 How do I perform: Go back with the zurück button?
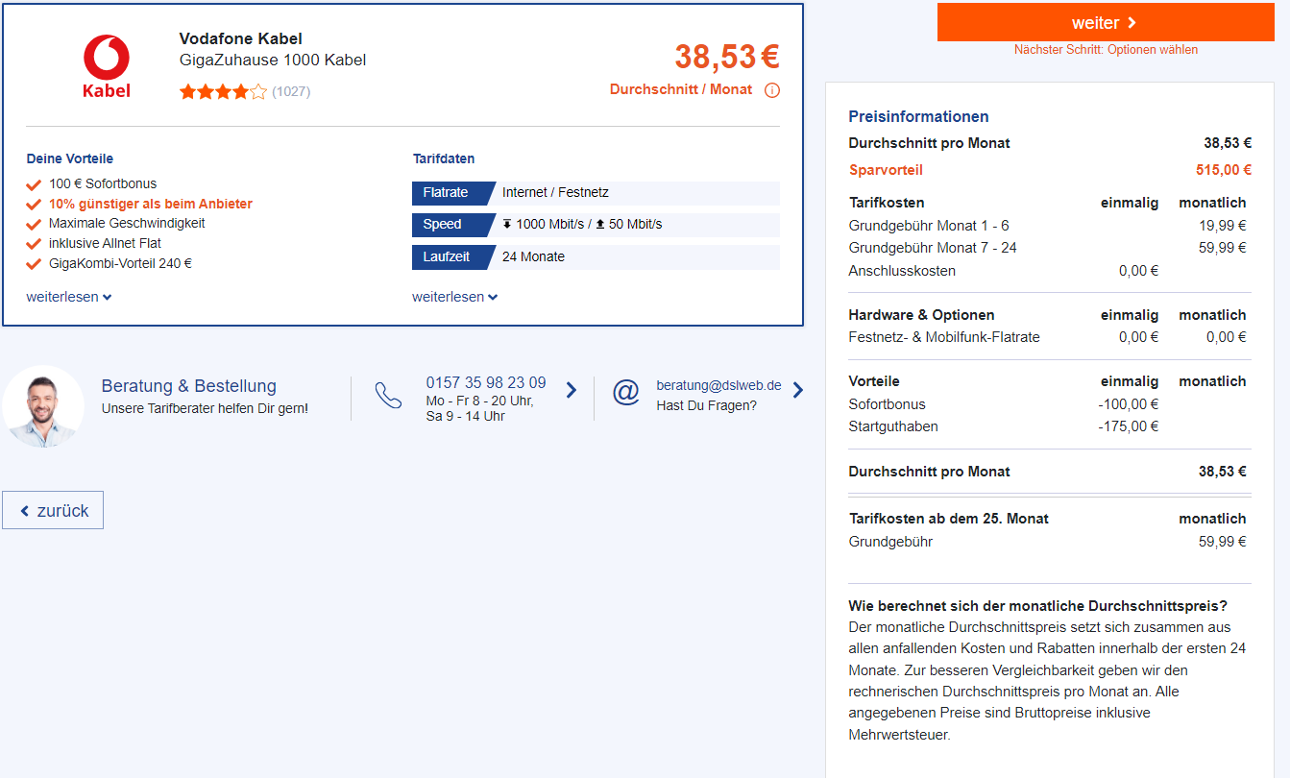tap(53, 510)
